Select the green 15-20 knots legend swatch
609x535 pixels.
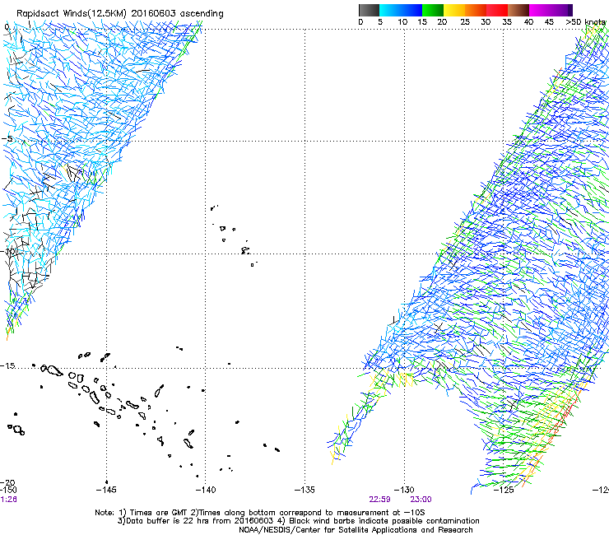click(x=433, y=10)
